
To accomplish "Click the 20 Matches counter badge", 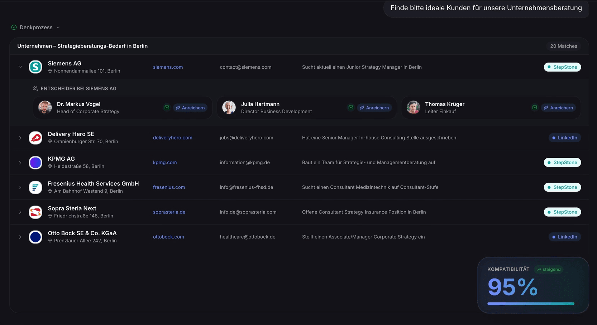I will [563, 46].
